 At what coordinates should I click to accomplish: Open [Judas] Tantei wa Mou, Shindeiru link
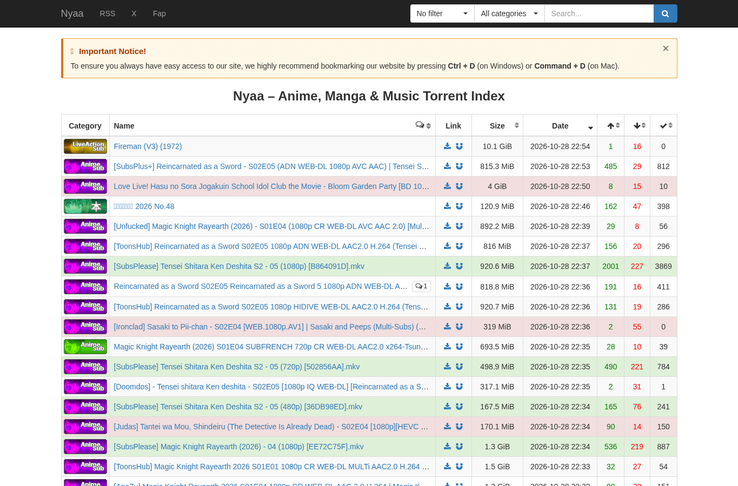271,427
